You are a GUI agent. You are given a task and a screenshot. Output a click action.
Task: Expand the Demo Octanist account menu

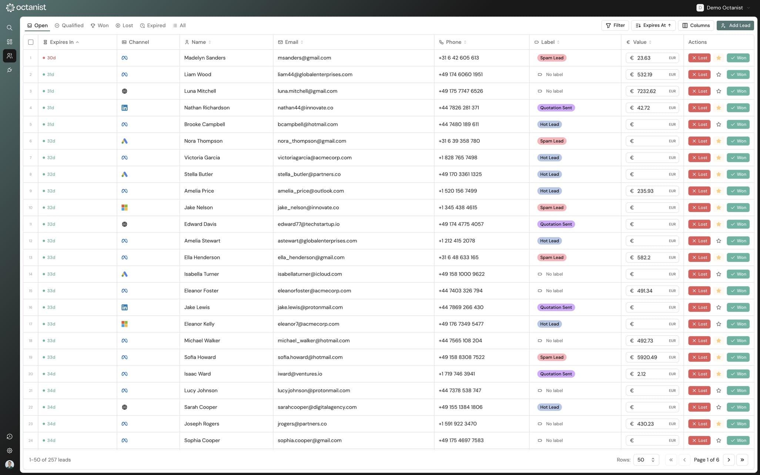click(x=724, y=8)
